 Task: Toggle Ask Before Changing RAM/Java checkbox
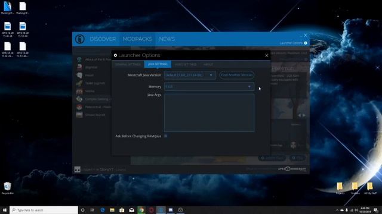pyautogui.click(x=166, y=136)
